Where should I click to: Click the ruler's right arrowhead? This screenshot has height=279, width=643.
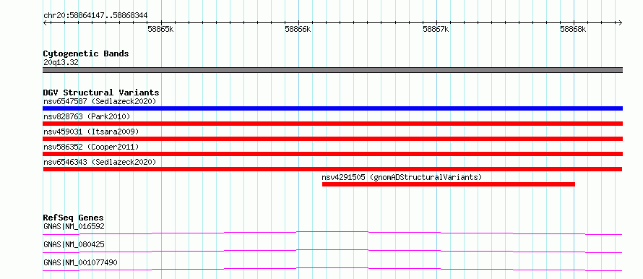(621, 22)
